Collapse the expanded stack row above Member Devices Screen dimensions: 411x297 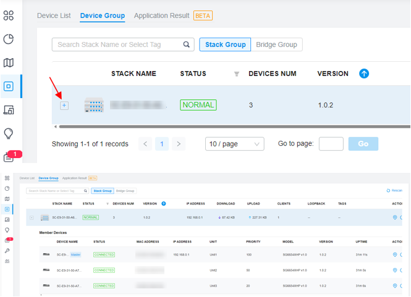pyautogui.click(x=32, y=217)
